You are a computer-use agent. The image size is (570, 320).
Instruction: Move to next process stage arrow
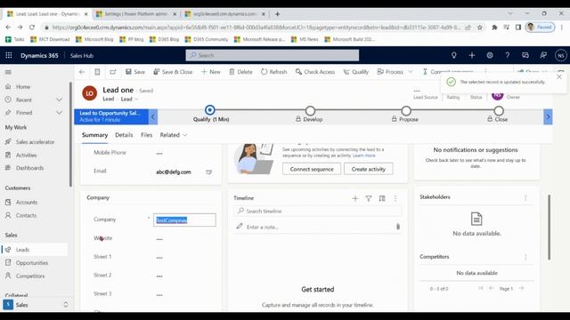click(x=548, y=116)
